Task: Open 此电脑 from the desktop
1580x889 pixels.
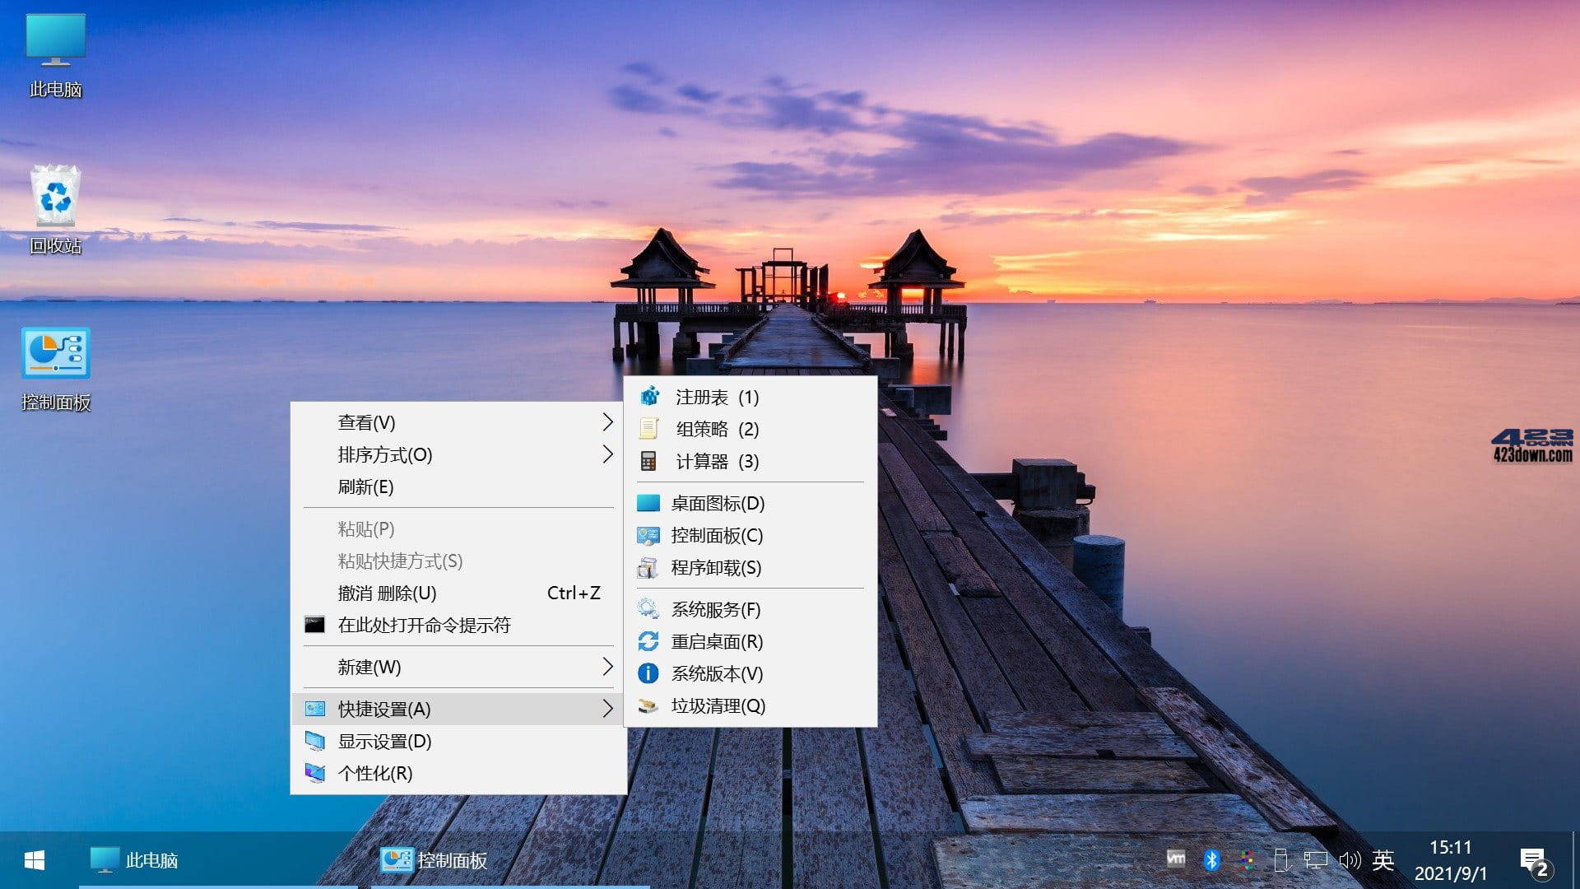Action: (53, 49)
